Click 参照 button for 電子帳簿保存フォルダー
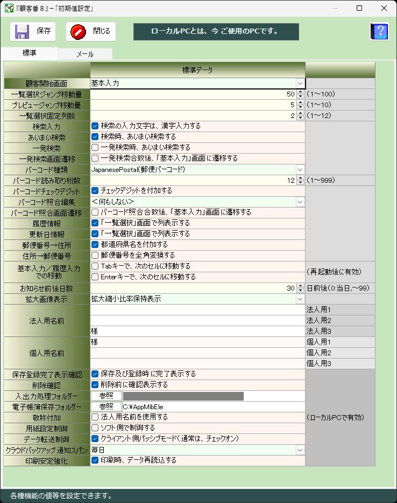This screenshot has height=503, width=397. pyautogui.click(x=107, y=406)
